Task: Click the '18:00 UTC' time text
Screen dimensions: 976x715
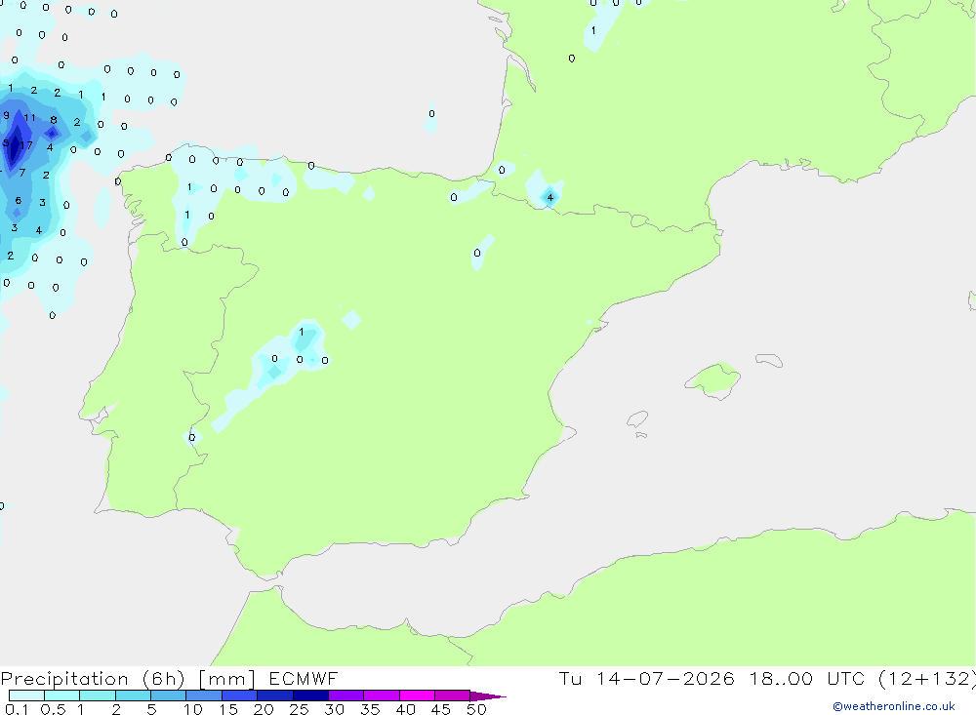Action: pos(807,679)
